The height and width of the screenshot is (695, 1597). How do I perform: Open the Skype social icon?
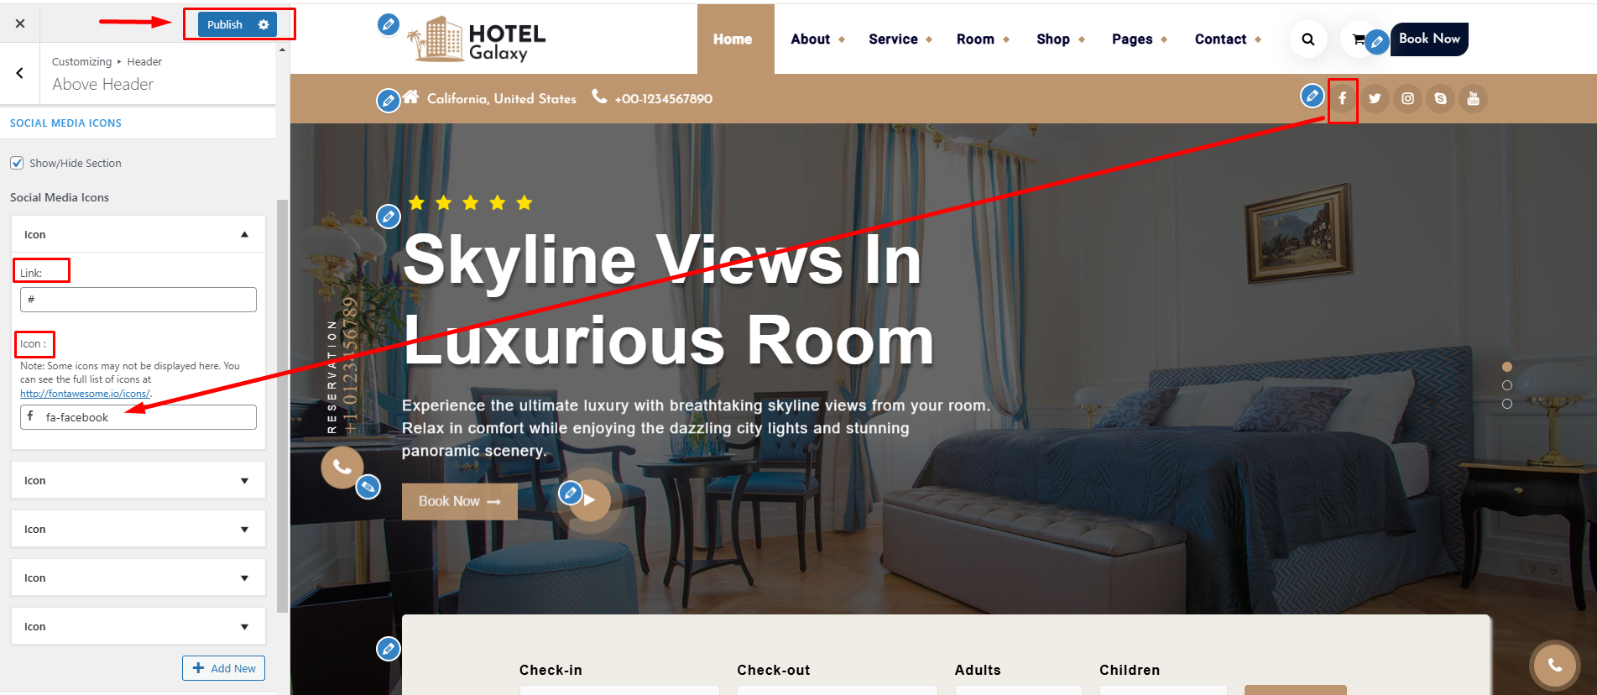(1440, 98)
